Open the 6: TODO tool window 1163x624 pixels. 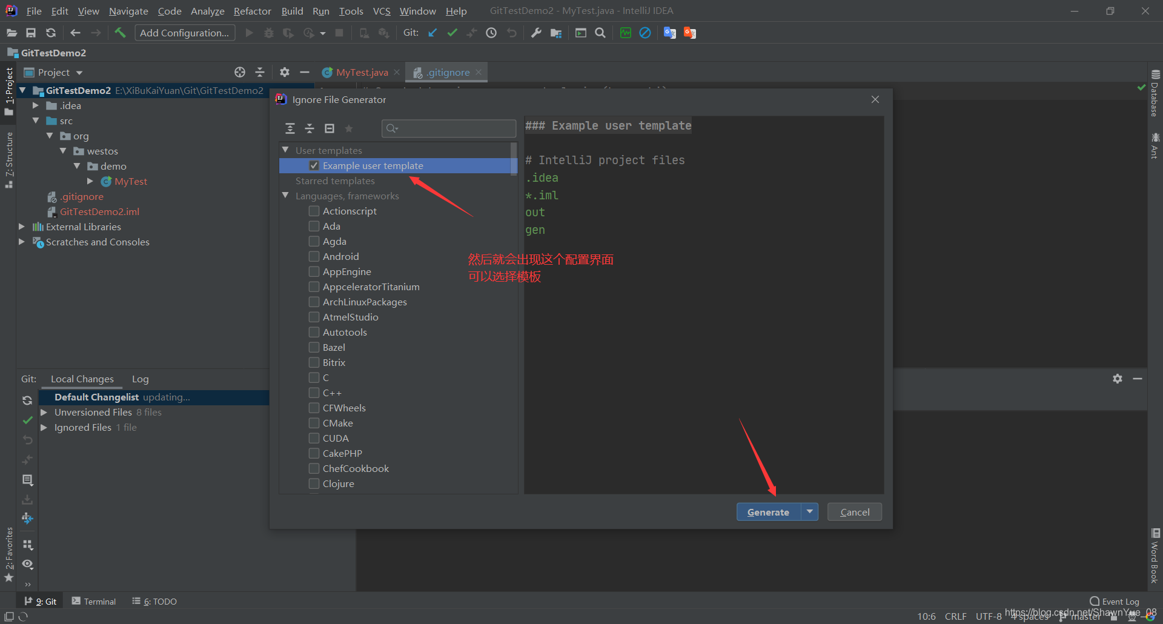[x=154, y=601]
